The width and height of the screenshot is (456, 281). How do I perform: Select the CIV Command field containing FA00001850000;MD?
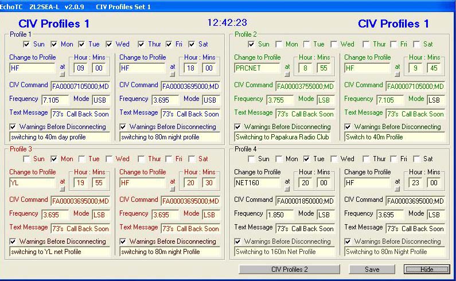point(305,201)
